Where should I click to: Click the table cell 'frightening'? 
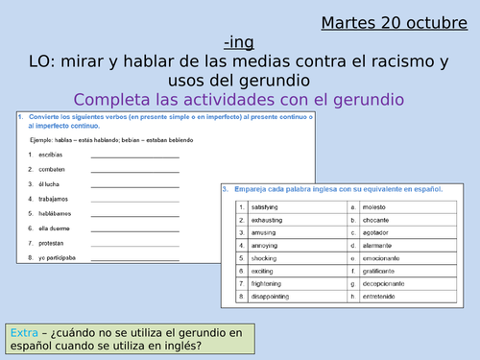[x=298, y=284]
